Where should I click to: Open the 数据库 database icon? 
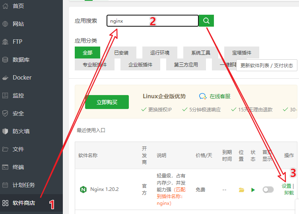[5, 60]
